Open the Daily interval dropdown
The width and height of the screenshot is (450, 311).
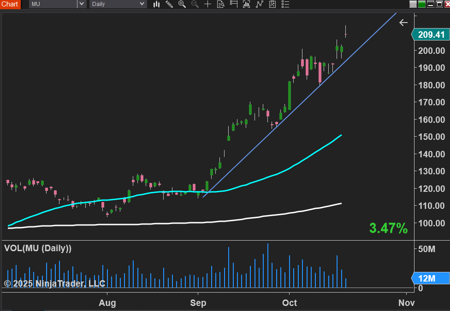click(118, 4)
